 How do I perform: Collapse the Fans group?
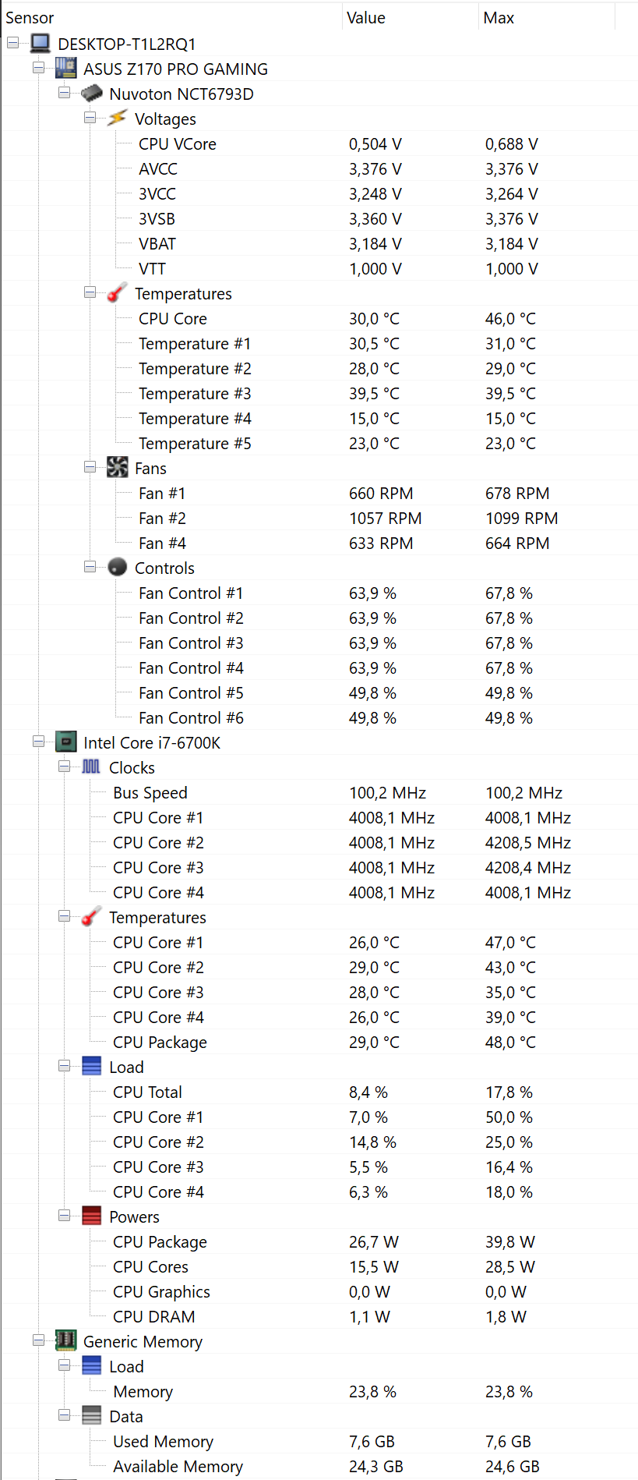point(90,467)
